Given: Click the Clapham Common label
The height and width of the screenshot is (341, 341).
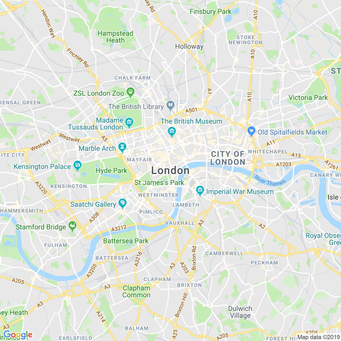Looking at the screenshot, I should [136, 291].
